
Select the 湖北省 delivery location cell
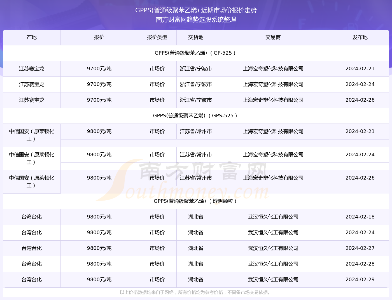(x=195, y=217)
